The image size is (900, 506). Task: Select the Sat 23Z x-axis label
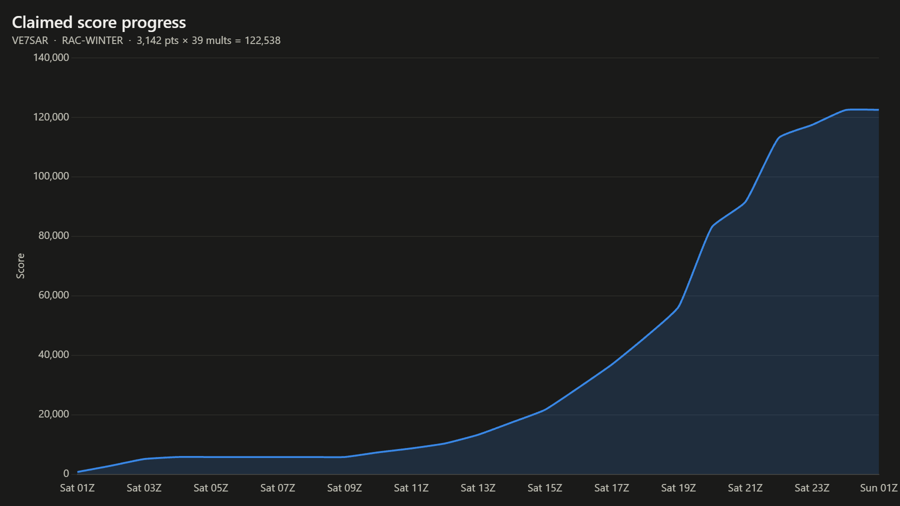tap(812, 488)
